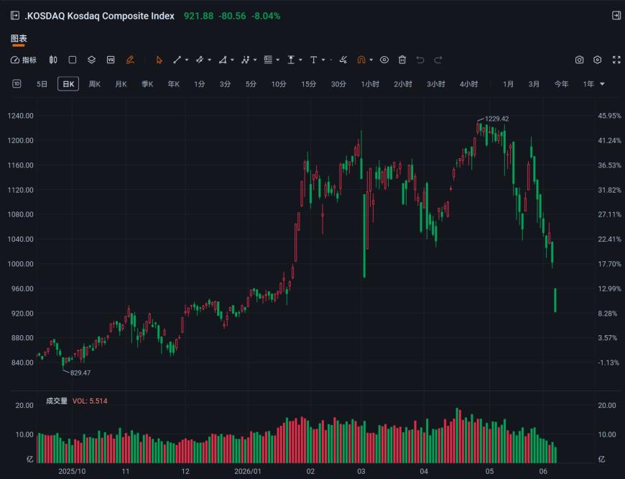Select the 周K period
Viewport: 625px width, 479px height.
coord(94,84)
